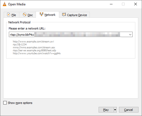The image size is (142, 116).
Task: Expand the network URL history dropdown
Action: click(130, 34)
